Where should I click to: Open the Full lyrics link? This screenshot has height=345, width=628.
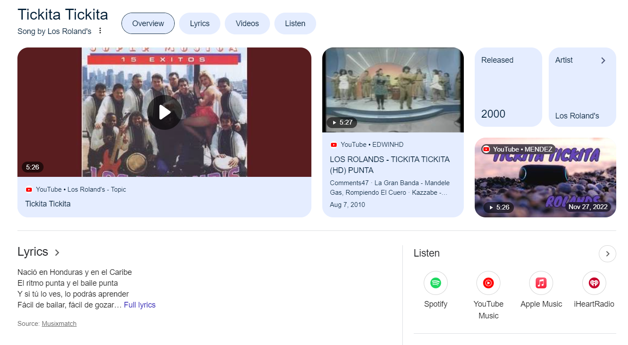point(140,305)
